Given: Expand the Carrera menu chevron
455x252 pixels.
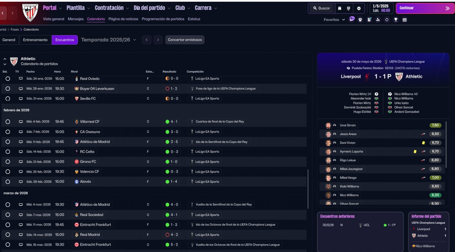Looking at the screenshot, I should tap(215, 8).
